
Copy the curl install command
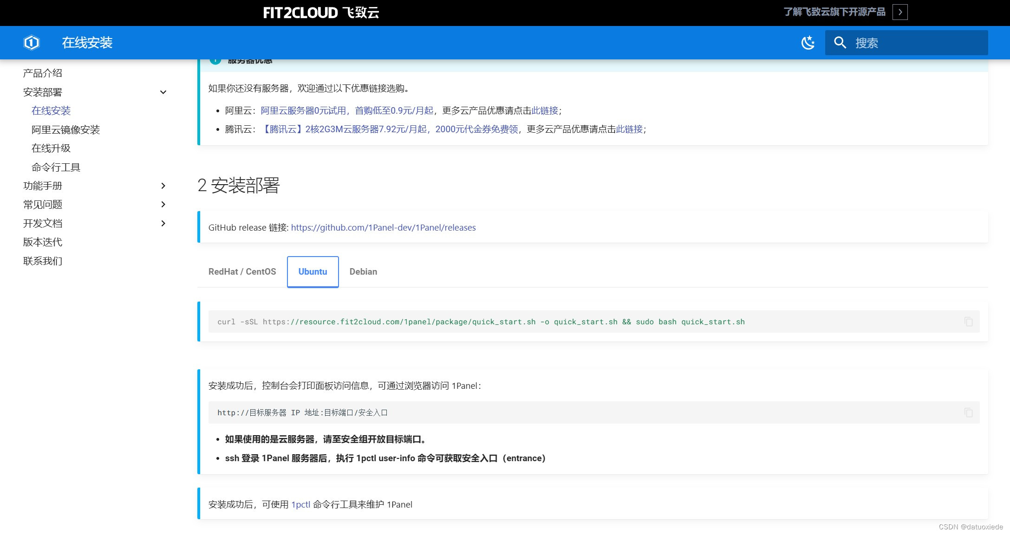point(968,322)
